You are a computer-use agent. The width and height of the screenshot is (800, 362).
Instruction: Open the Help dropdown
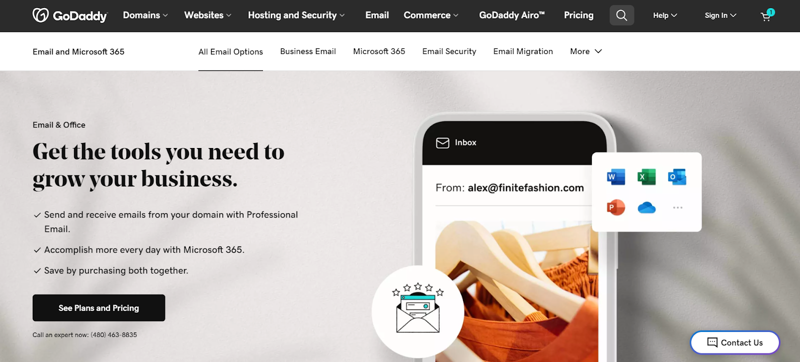tap(665, 15)
